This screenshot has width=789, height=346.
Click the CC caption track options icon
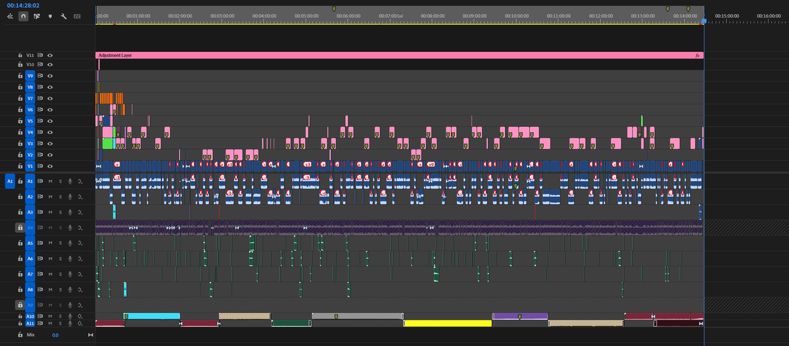(x=77, y=16)
